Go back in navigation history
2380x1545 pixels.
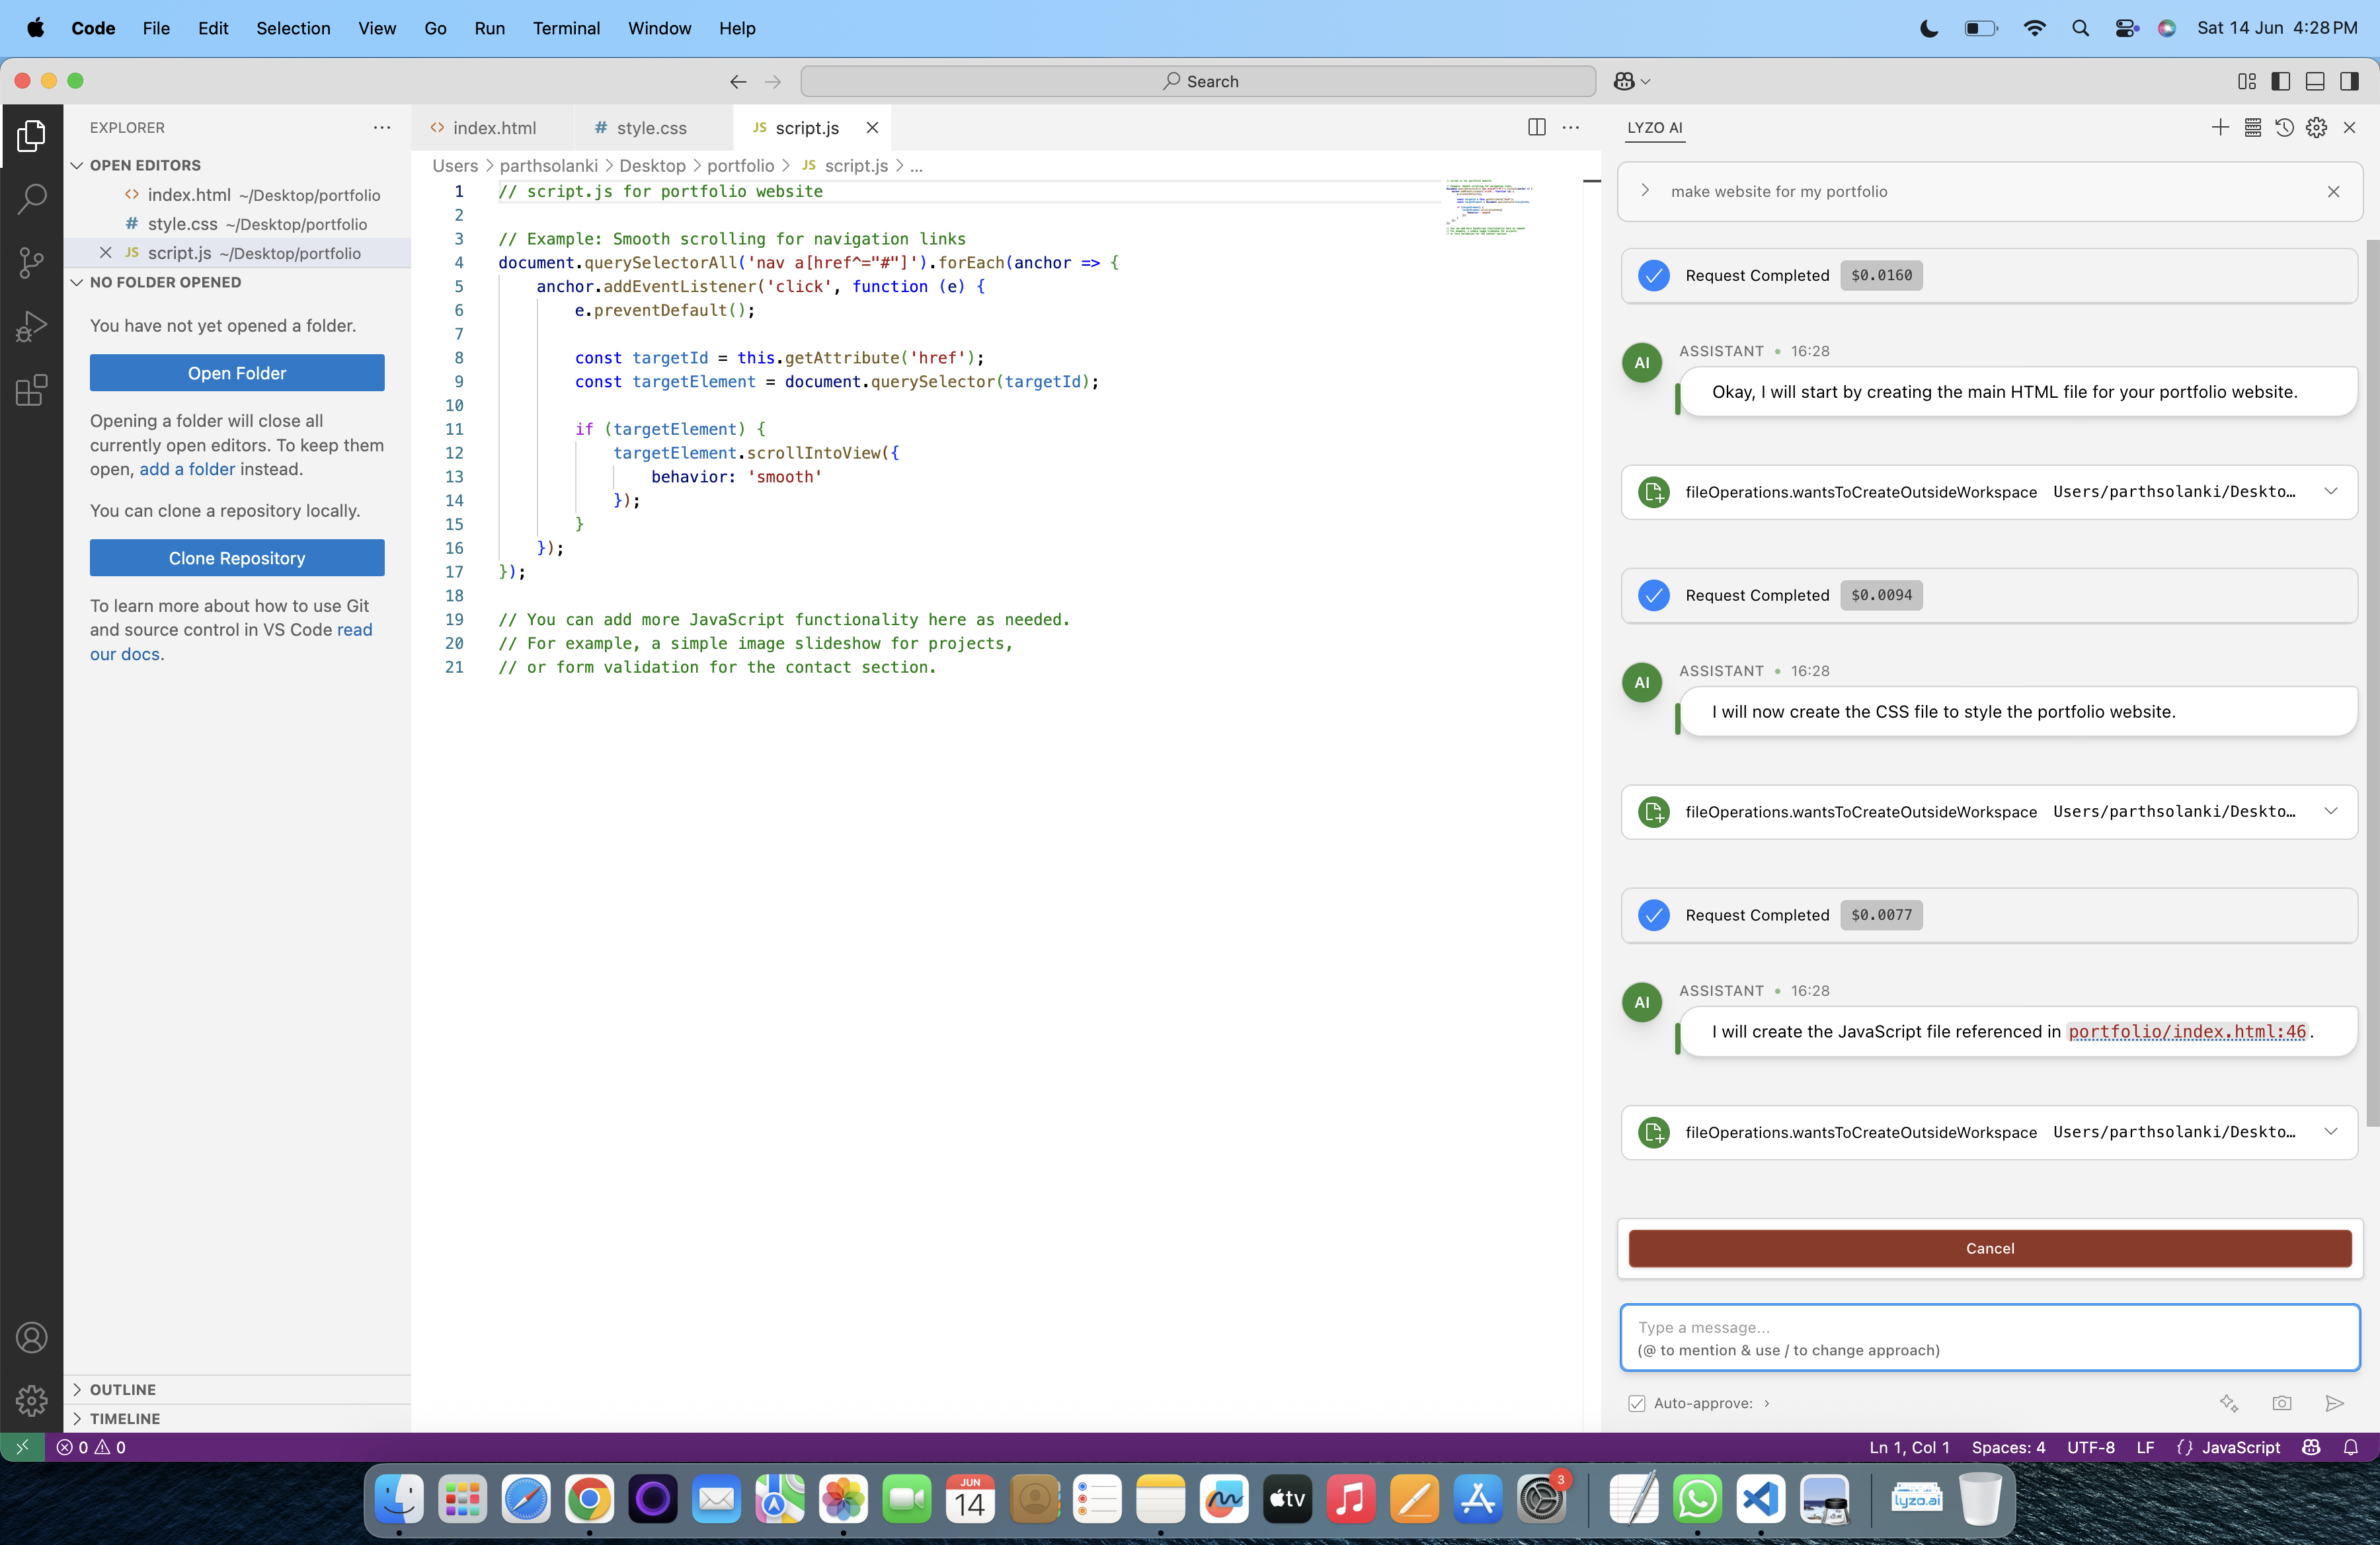tap(738, 82)
